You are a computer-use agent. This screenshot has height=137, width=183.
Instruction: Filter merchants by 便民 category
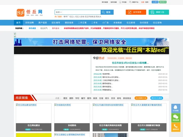pyautogui.click(x=65, y=98)
